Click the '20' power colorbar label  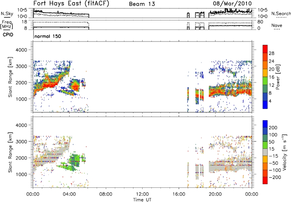tap(271, 69)
